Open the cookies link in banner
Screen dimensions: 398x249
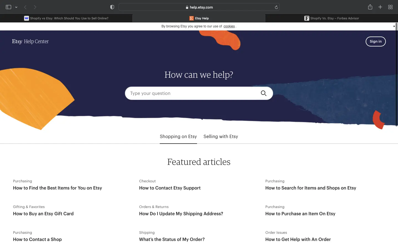coord(229,26)
